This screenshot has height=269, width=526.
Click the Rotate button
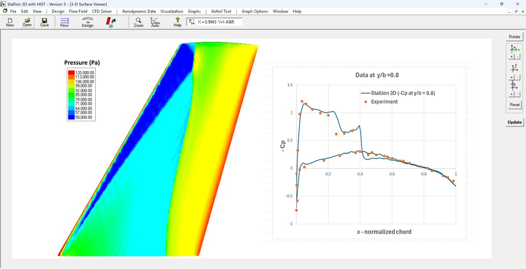[515, 36]
